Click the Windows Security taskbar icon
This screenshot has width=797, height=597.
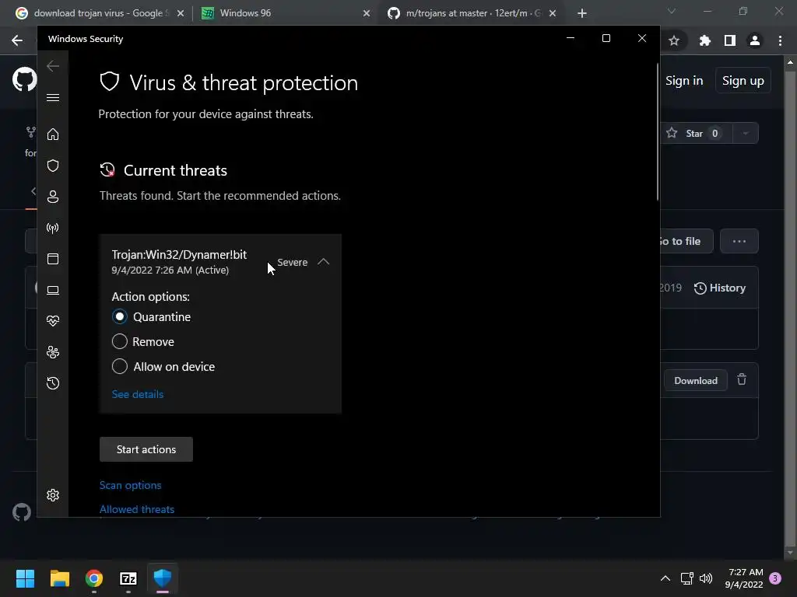(163, 578)
